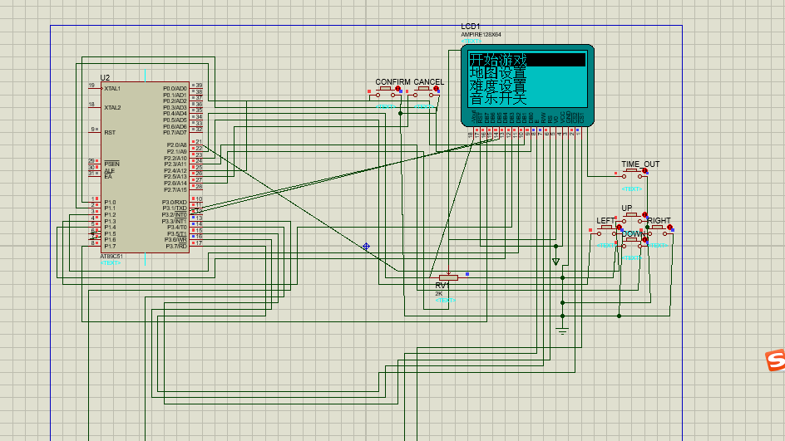
Task: Click the 音乐开关 line on LCD
Action: pos(497,98)
